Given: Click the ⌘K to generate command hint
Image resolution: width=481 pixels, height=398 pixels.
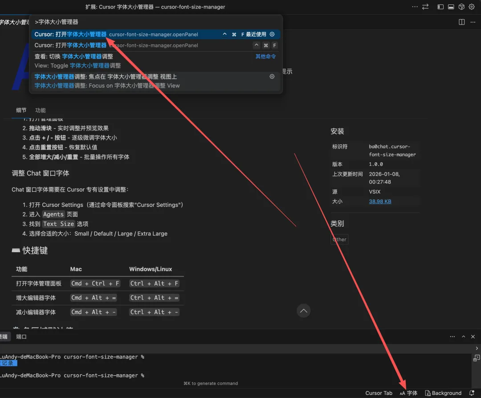Looking at the screenshot, I should click(210, 383).
